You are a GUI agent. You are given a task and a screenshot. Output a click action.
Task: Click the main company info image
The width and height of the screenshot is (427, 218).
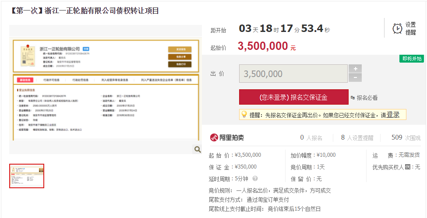[x=106, y=90]
